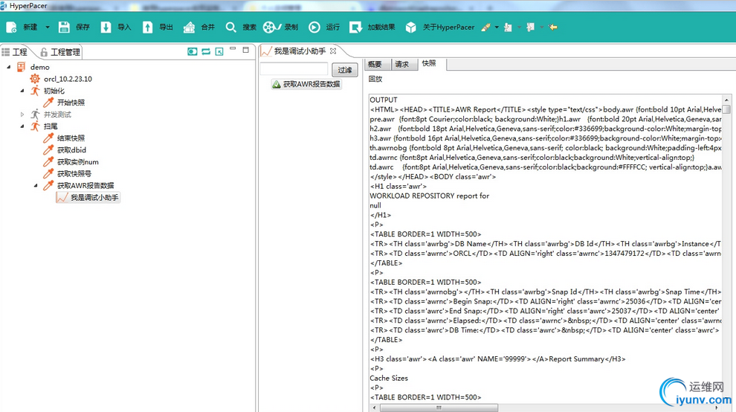Image resolution: width=736 pixels, height=412 pixels.
Task: Click the 搜索 (Search) magnifier icon
Action: pyautogui.click(x=230, y=28)
